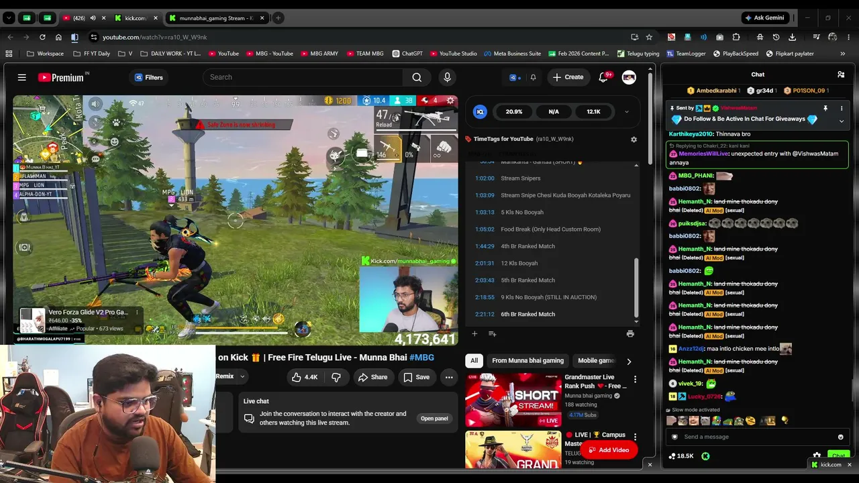Open a new browser tab
Screen dimensions: 859x483
[x=278, y=18]
